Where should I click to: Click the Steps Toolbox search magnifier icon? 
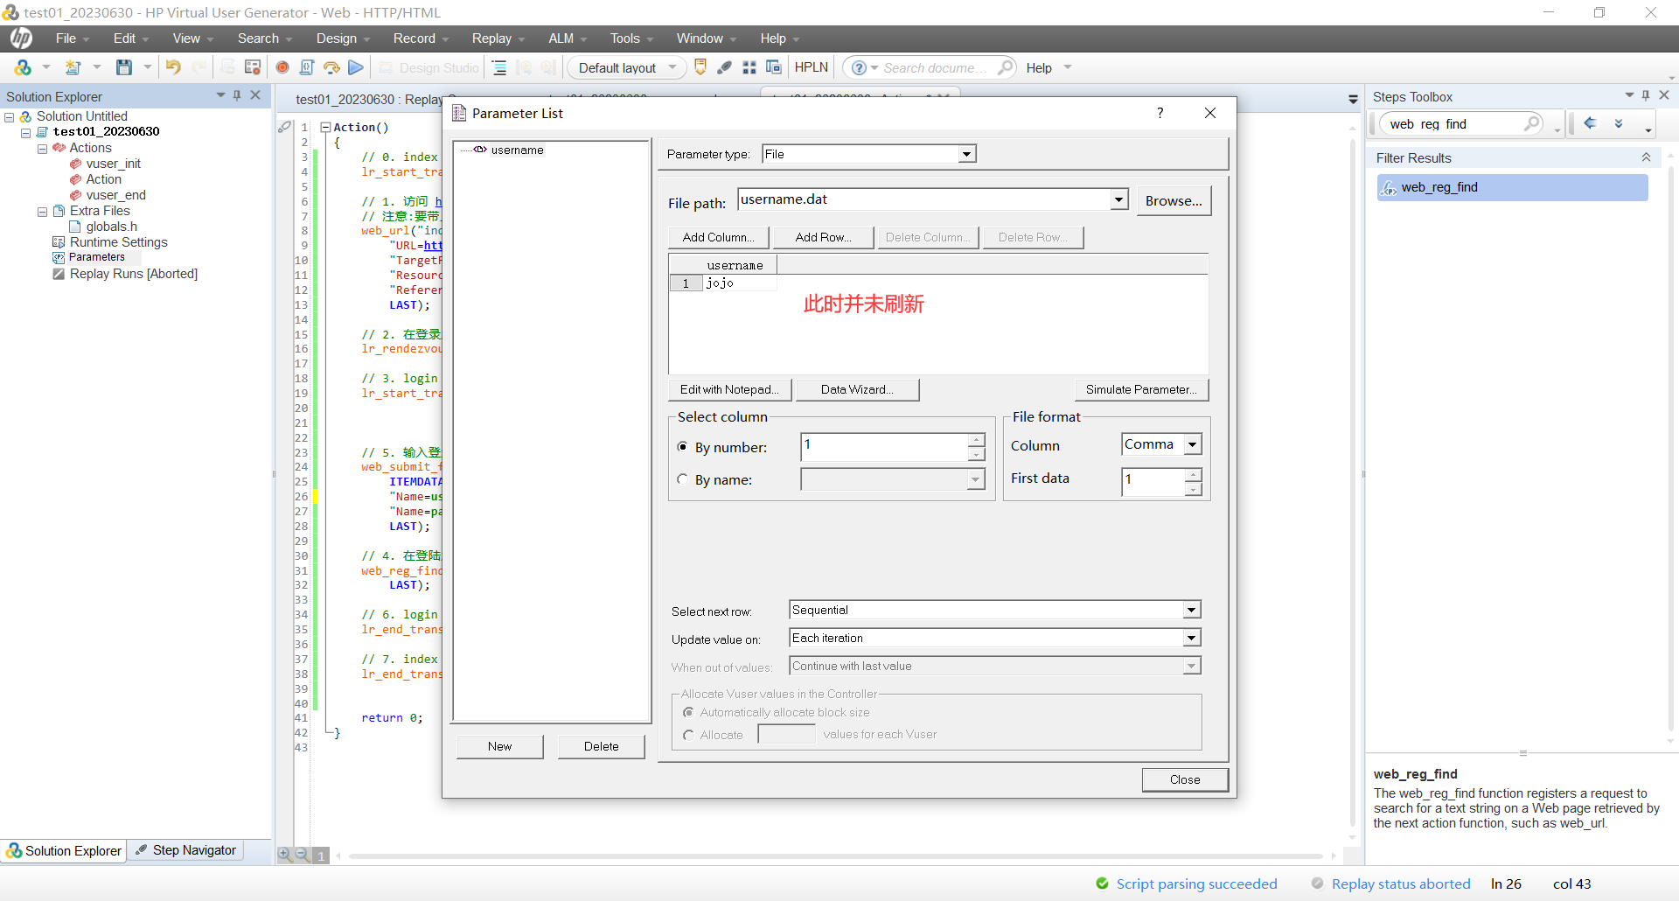(1532, 123)
